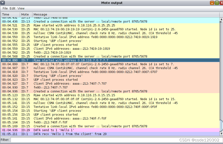Click timestamp 00:04.550

point(10,37)
